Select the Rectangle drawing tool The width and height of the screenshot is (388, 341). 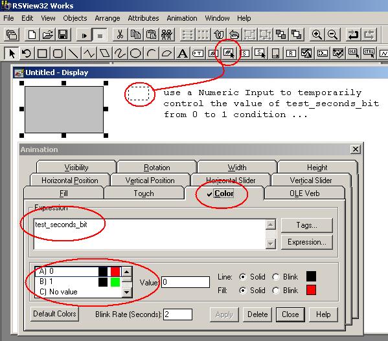click(42, 53)
